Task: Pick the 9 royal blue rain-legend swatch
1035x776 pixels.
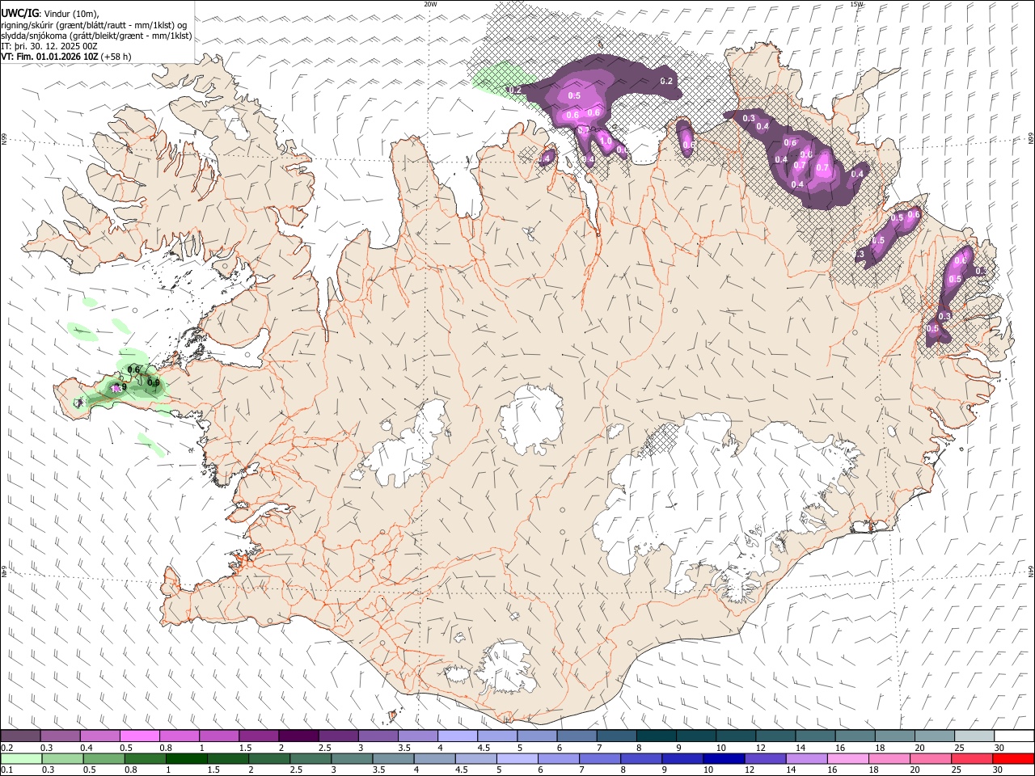Action: [x=682, y=758]
